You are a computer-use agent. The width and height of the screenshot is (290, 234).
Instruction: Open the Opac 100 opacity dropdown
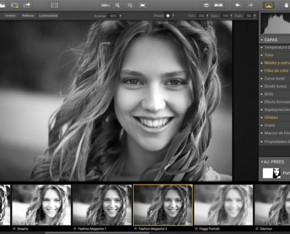231,16
